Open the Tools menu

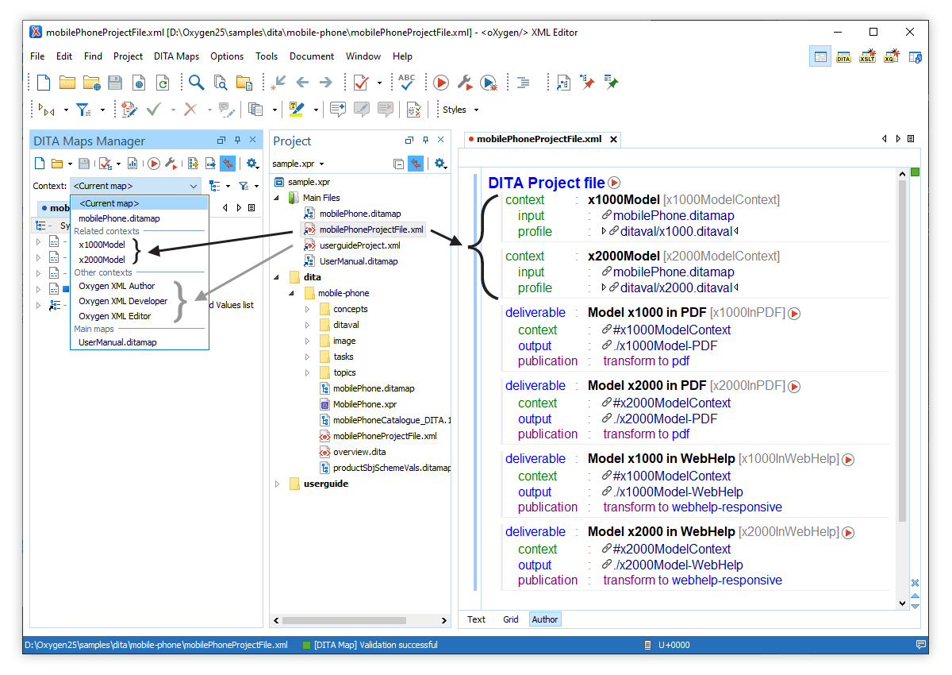pyautogui.click(x=267, y=56)
